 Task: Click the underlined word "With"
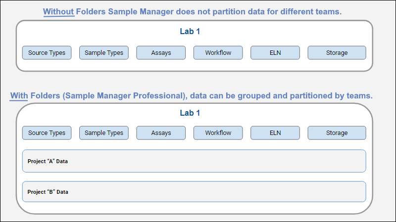(19, 95)
